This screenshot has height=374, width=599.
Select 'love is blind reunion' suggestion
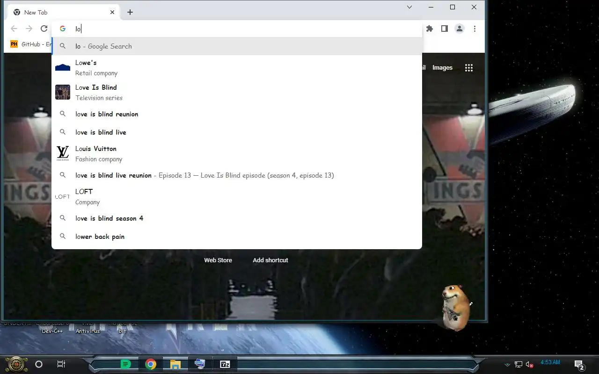[237, 114]
